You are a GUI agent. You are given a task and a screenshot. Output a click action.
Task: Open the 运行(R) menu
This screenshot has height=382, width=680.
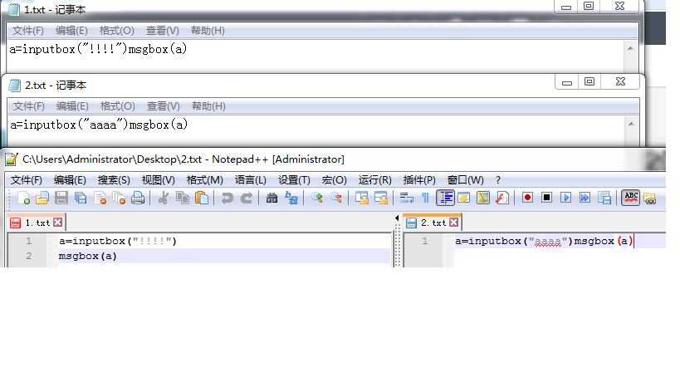click(374, 180)
